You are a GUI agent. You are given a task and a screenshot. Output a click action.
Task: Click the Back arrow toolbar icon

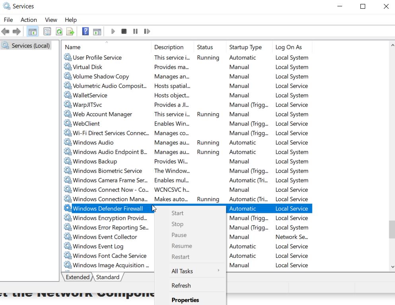pos(5,31)
